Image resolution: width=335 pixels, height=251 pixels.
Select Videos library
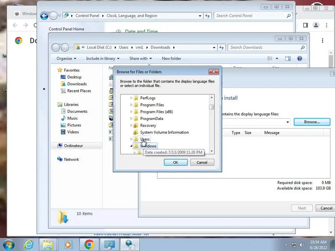point(73,132)
